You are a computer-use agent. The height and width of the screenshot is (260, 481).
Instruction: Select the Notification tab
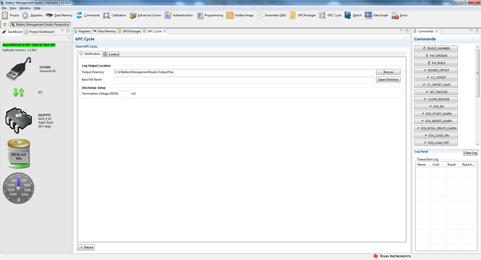pos(90,54)
